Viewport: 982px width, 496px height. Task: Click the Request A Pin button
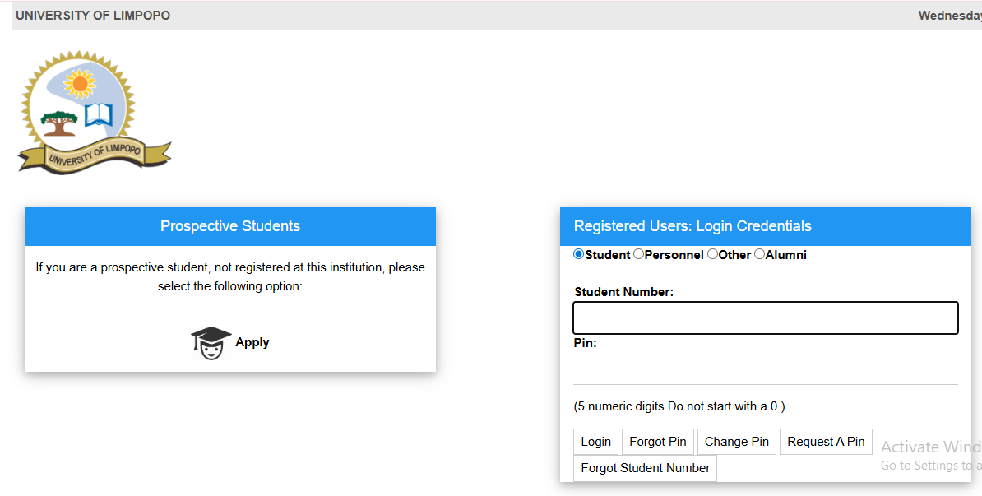[x=826, y=442]
